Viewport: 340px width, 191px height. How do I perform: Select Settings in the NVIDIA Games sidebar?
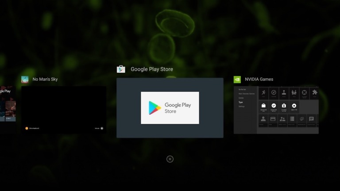coord(242,107)
